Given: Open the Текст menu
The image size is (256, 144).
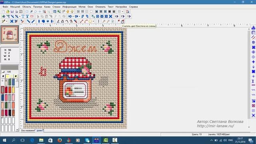Looking at the screenshot, I should 110,7.
